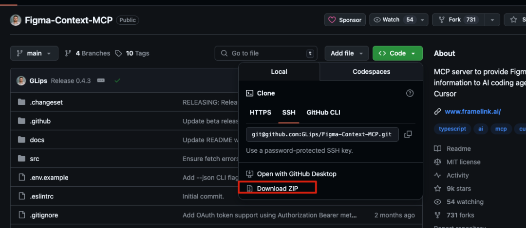Open the .github folder
The width and height of the screenshot is (526, 228).
pyautogui.click(x=40, y=121)
